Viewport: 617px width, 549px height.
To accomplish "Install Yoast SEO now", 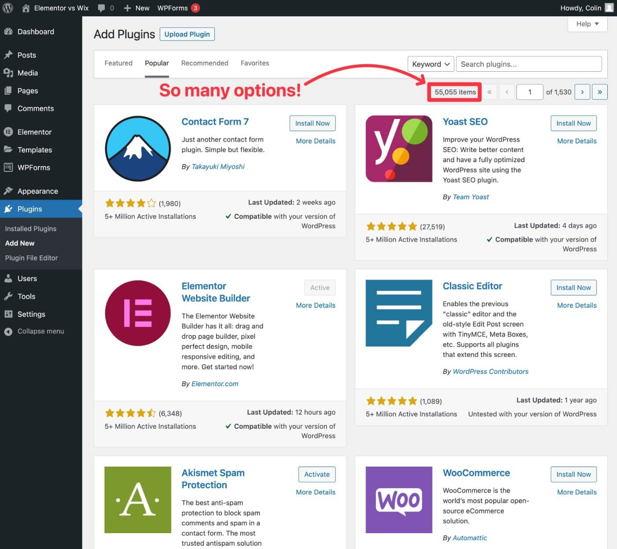I will point(573,123).
